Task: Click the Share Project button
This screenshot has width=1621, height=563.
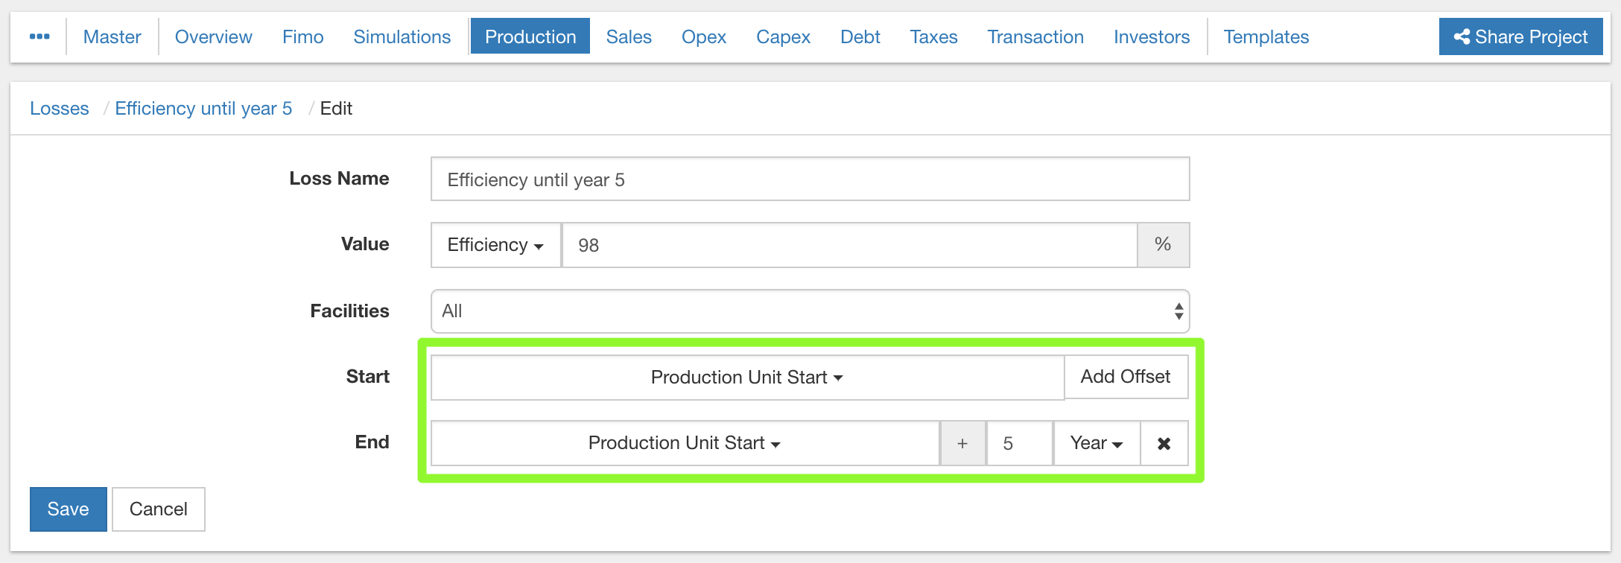Action: click(x=1520, y=36)
